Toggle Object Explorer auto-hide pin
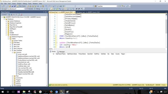Viewport: 168px width, 94px height. (45, 12)
